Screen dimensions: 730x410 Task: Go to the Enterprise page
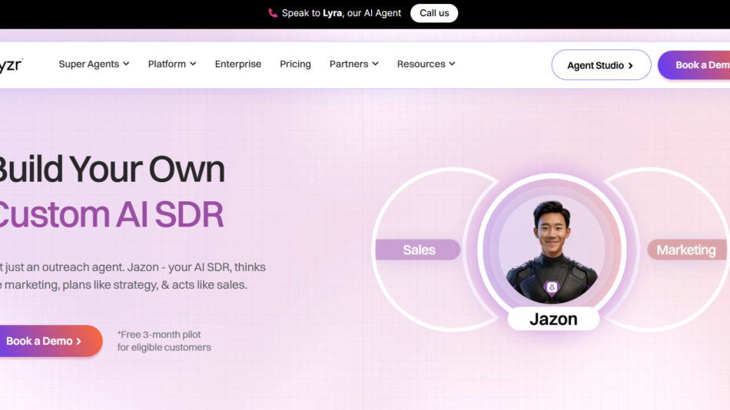tap(238, 64)
